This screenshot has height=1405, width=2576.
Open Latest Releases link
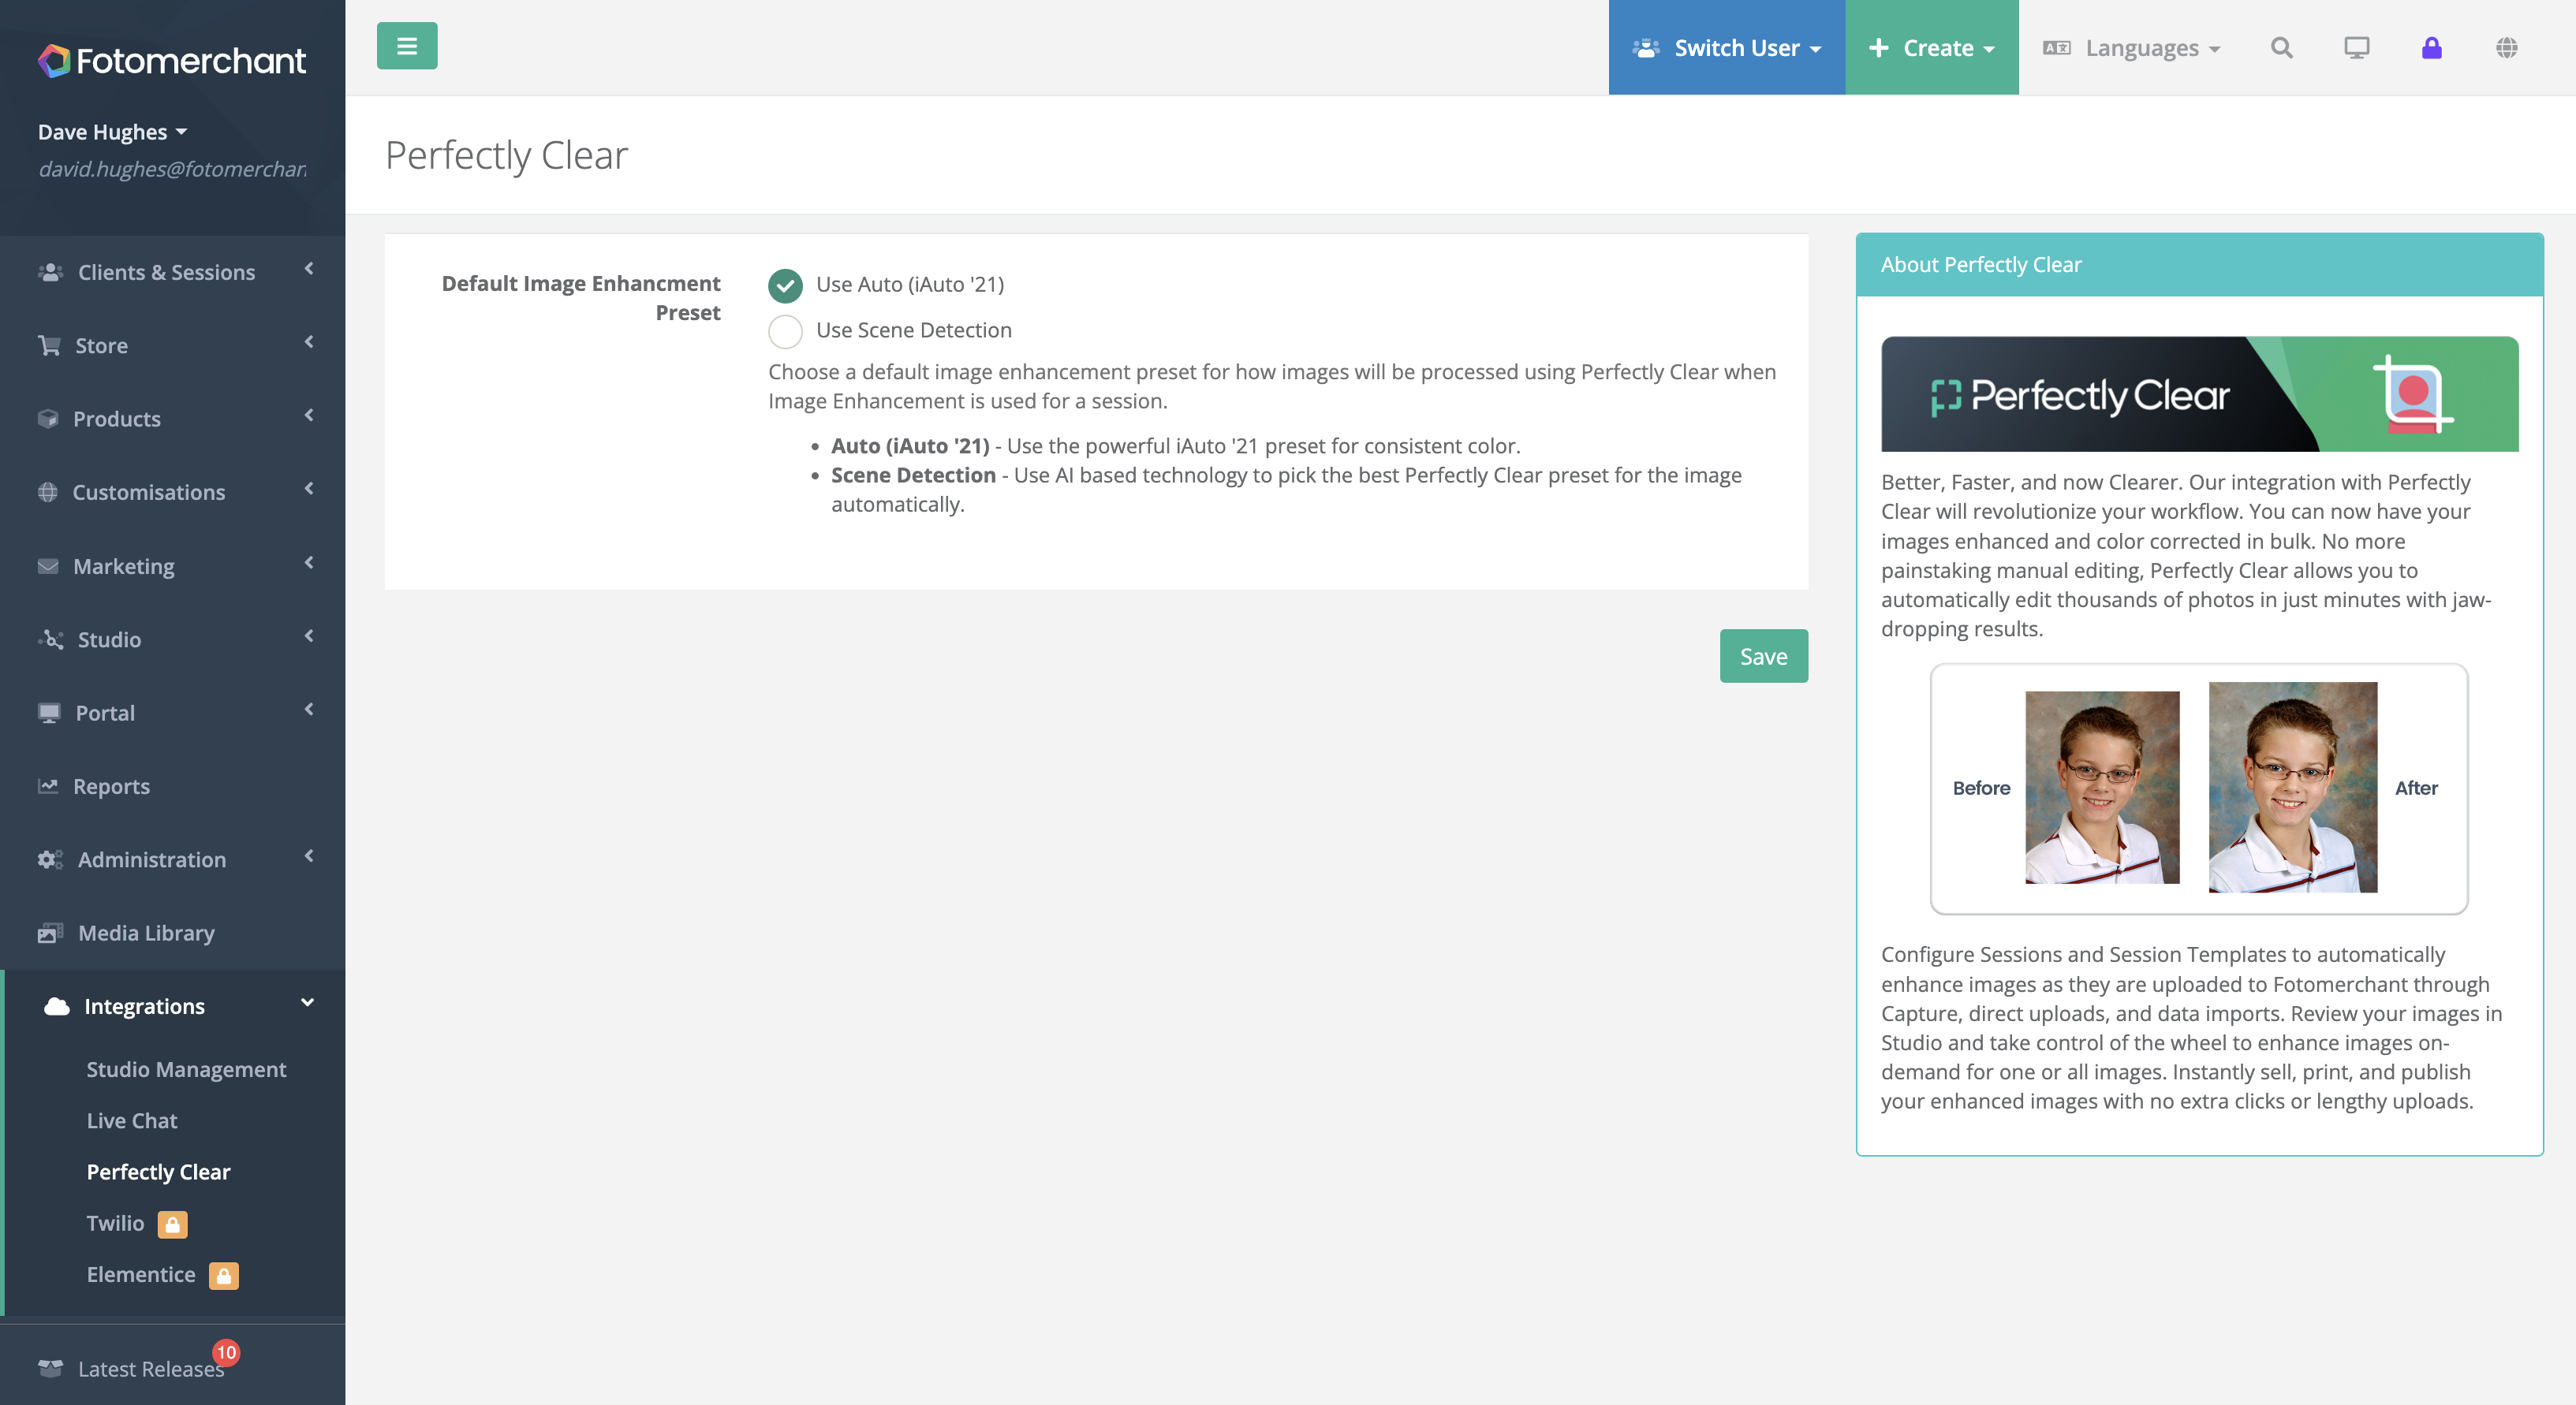[151, 1369]
